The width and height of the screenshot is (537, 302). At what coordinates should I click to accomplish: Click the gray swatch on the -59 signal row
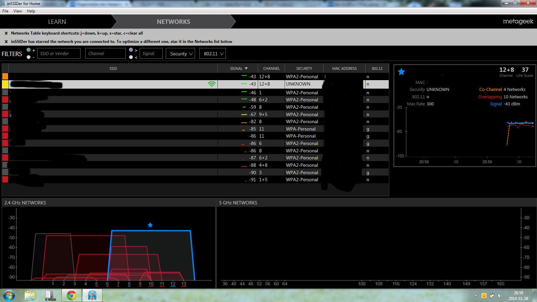[x=5, y=107]
